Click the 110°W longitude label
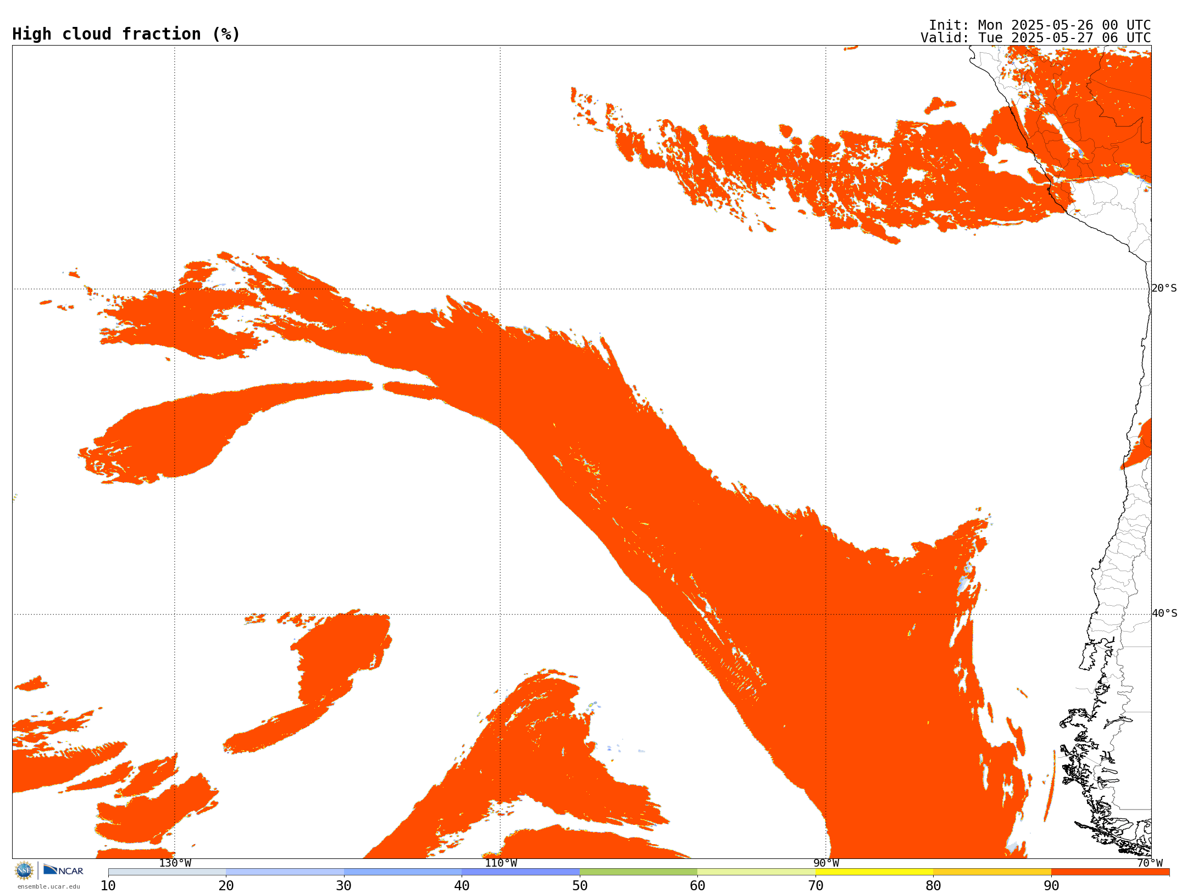 coord(501,863)
